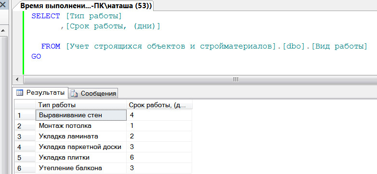377x174 pixels.
Task: Select the cell 'Укладка плитки'
Action: tap(81, 157)
